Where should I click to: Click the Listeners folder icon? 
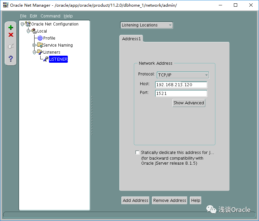tap(40, 52)
